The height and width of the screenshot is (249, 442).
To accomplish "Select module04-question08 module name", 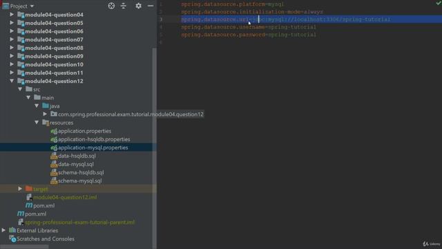I will 54,48.
